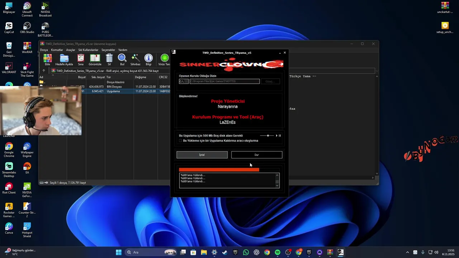Click the Canva desktop icon

9,228
